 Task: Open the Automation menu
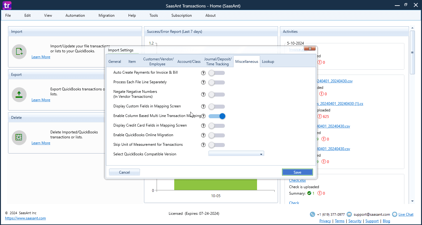[75, 15]
